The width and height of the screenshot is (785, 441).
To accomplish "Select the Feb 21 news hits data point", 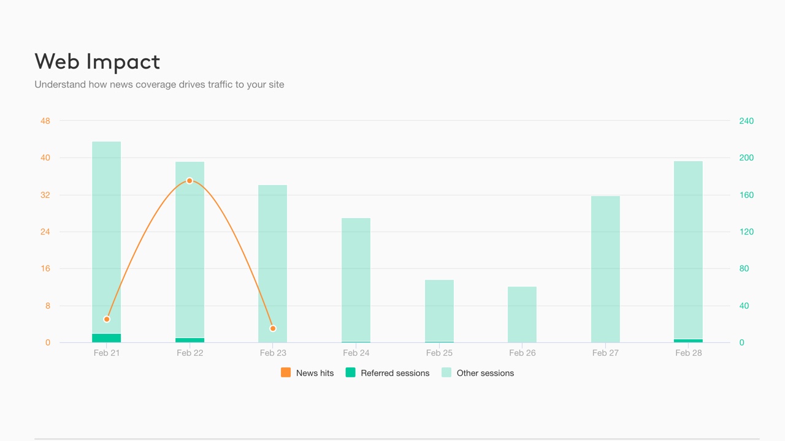I will [x=107, y=319].
